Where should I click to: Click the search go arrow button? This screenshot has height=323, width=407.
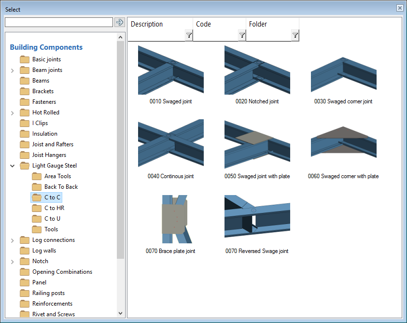click(120, 22)
